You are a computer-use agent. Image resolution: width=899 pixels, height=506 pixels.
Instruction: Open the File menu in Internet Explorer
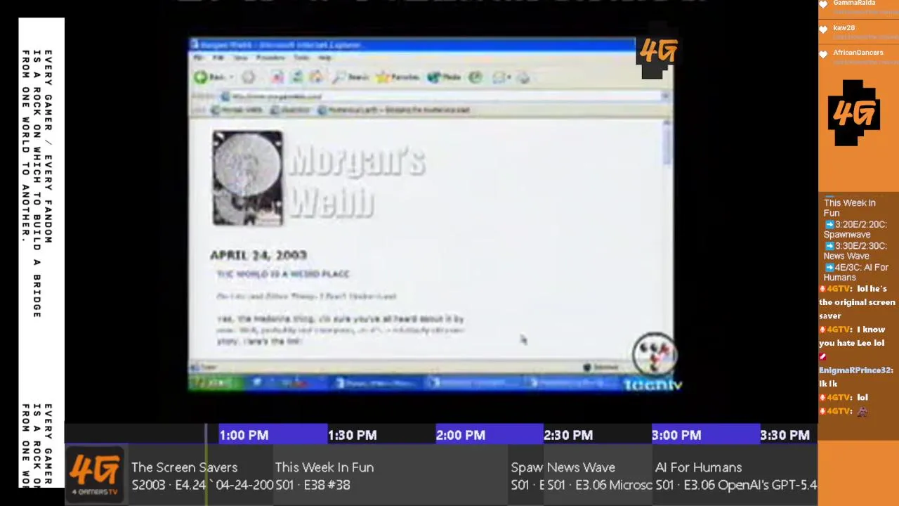[x=199, y=58]
